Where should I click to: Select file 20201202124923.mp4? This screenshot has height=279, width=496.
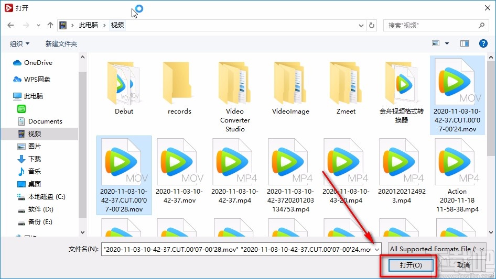coord(402,171)
